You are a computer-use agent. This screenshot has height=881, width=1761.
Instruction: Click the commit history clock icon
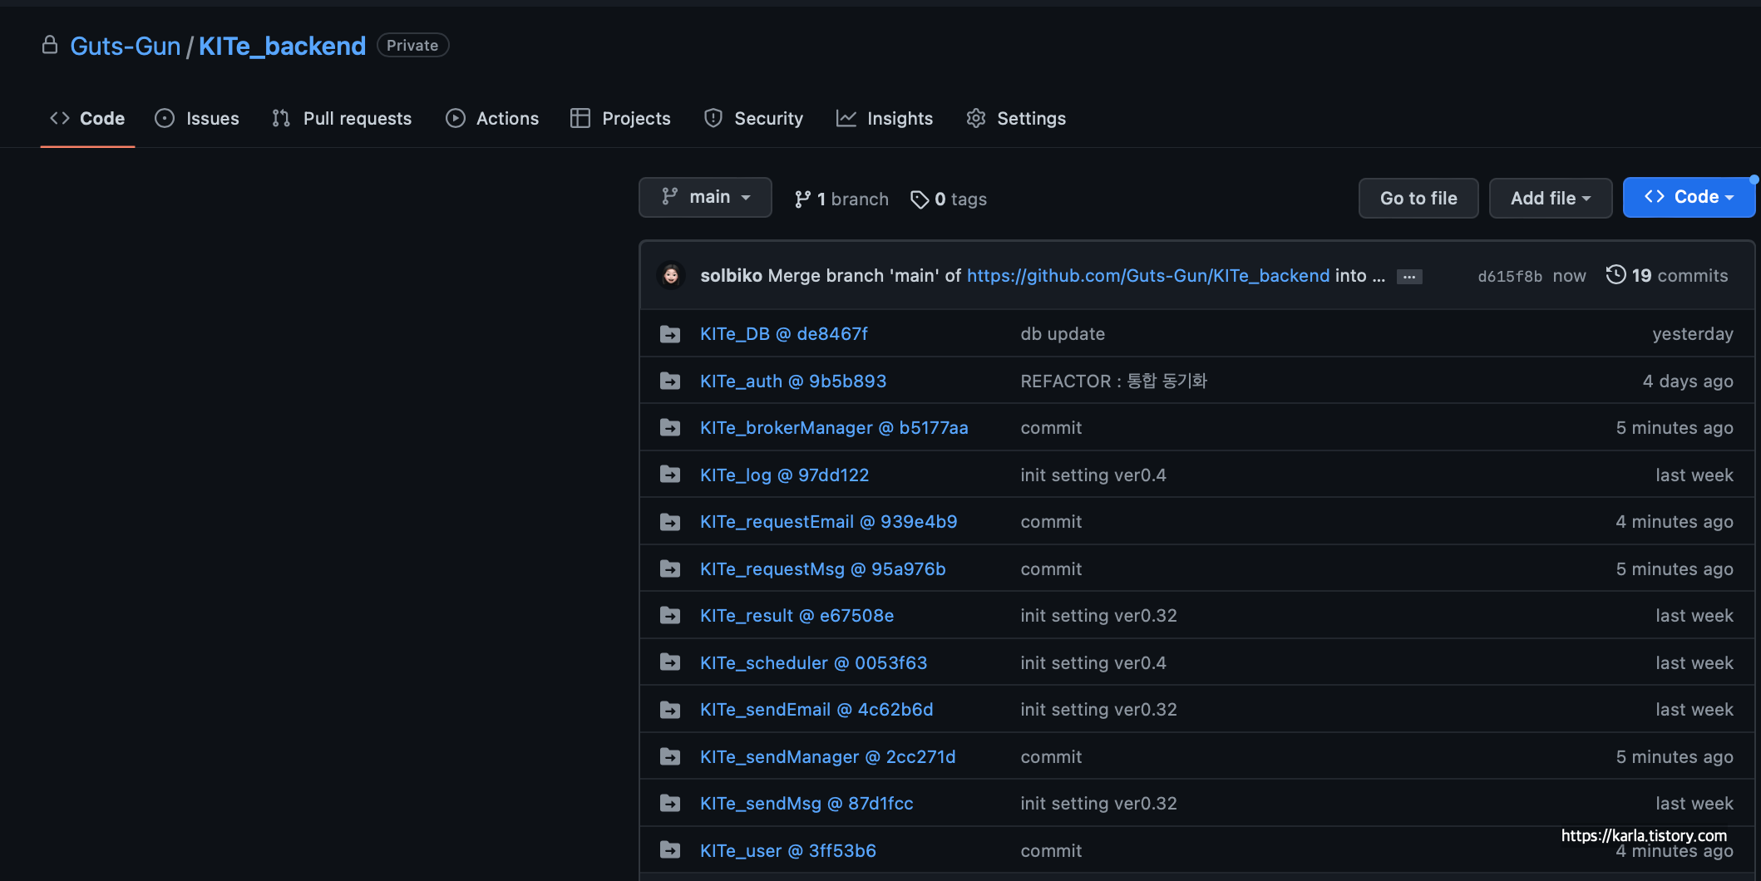pos(1615,274)
